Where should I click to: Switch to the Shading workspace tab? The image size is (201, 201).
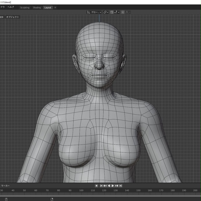[x=37, y=7]
